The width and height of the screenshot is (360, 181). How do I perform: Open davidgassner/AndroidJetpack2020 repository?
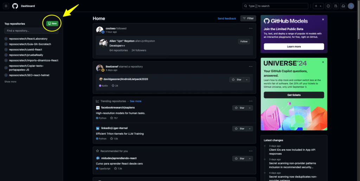point(126,79)
